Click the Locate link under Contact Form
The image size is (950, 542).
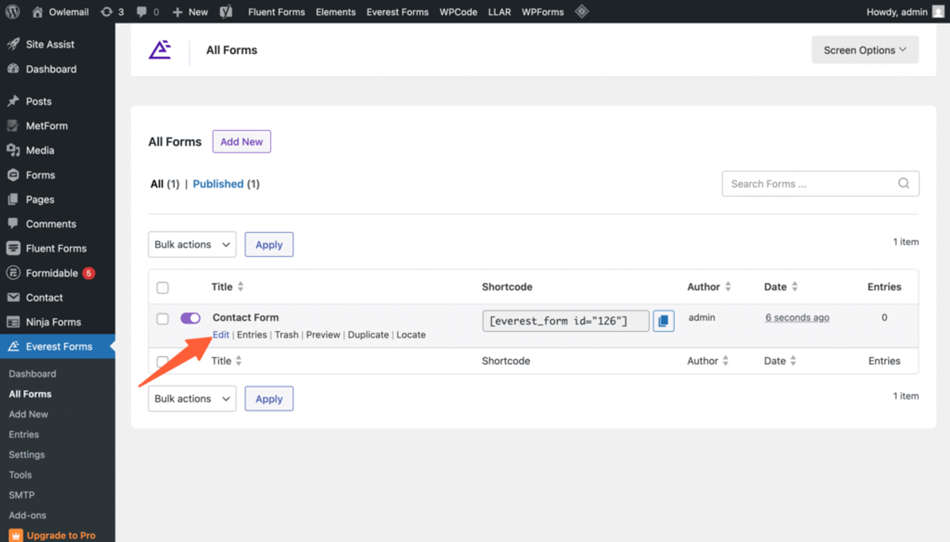tap(411, 334)
